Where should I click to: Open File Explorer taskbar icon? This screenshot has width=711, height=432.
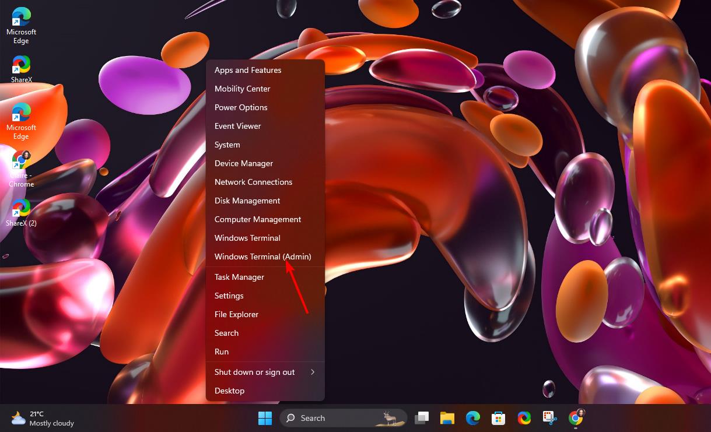click(x=447, y=418)
